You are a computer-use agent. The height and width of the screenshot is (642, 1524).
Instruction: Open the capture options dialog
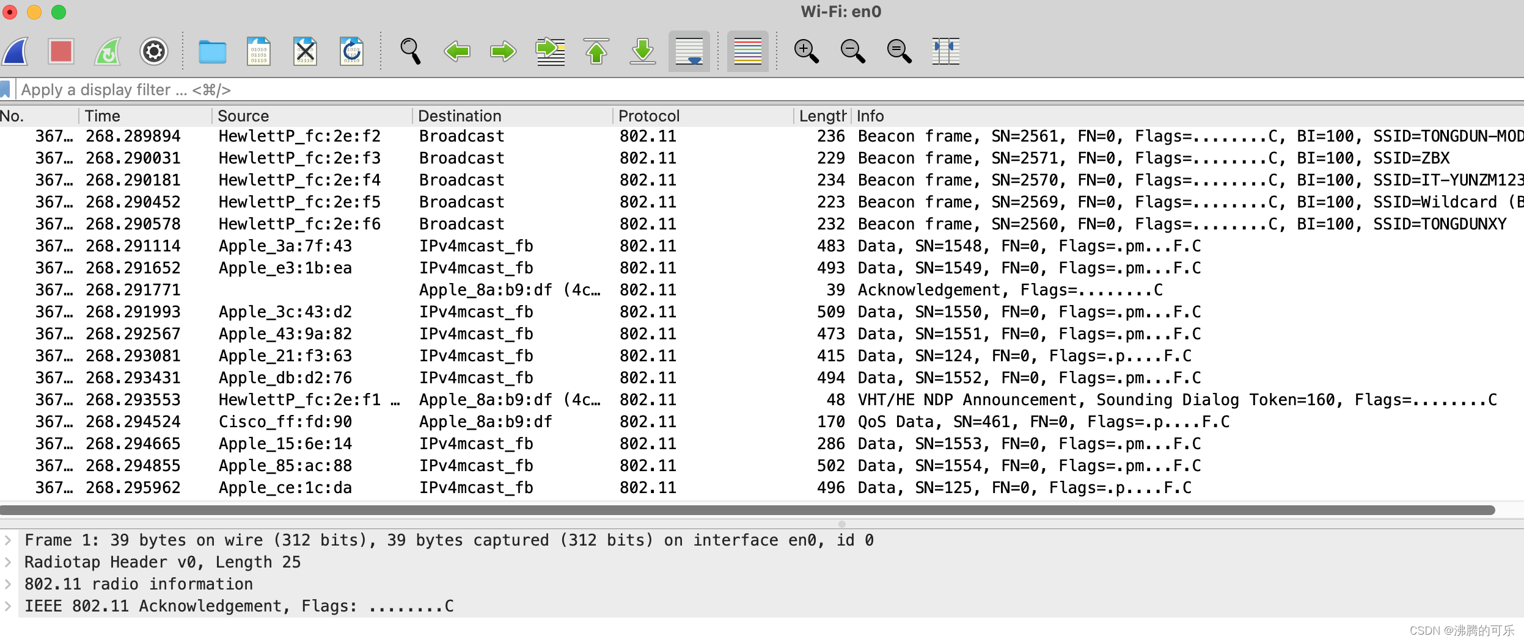click(x=153, y=51)
